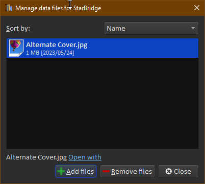Image resolution: width=205 pixels, height=184 pixels.
Task: Click the Sort by label
Action: click(18, 29)
